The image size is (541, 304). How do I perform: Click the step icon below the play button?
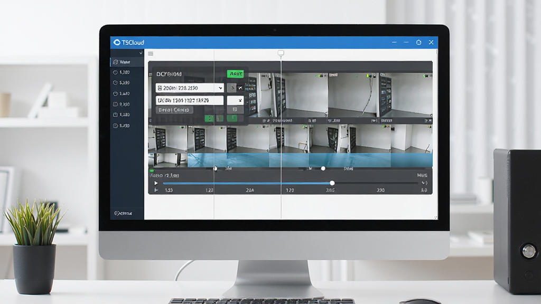coord(156,190)
